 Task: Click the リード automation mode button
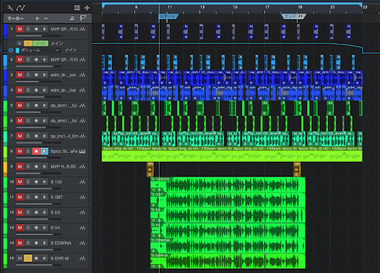40,44
